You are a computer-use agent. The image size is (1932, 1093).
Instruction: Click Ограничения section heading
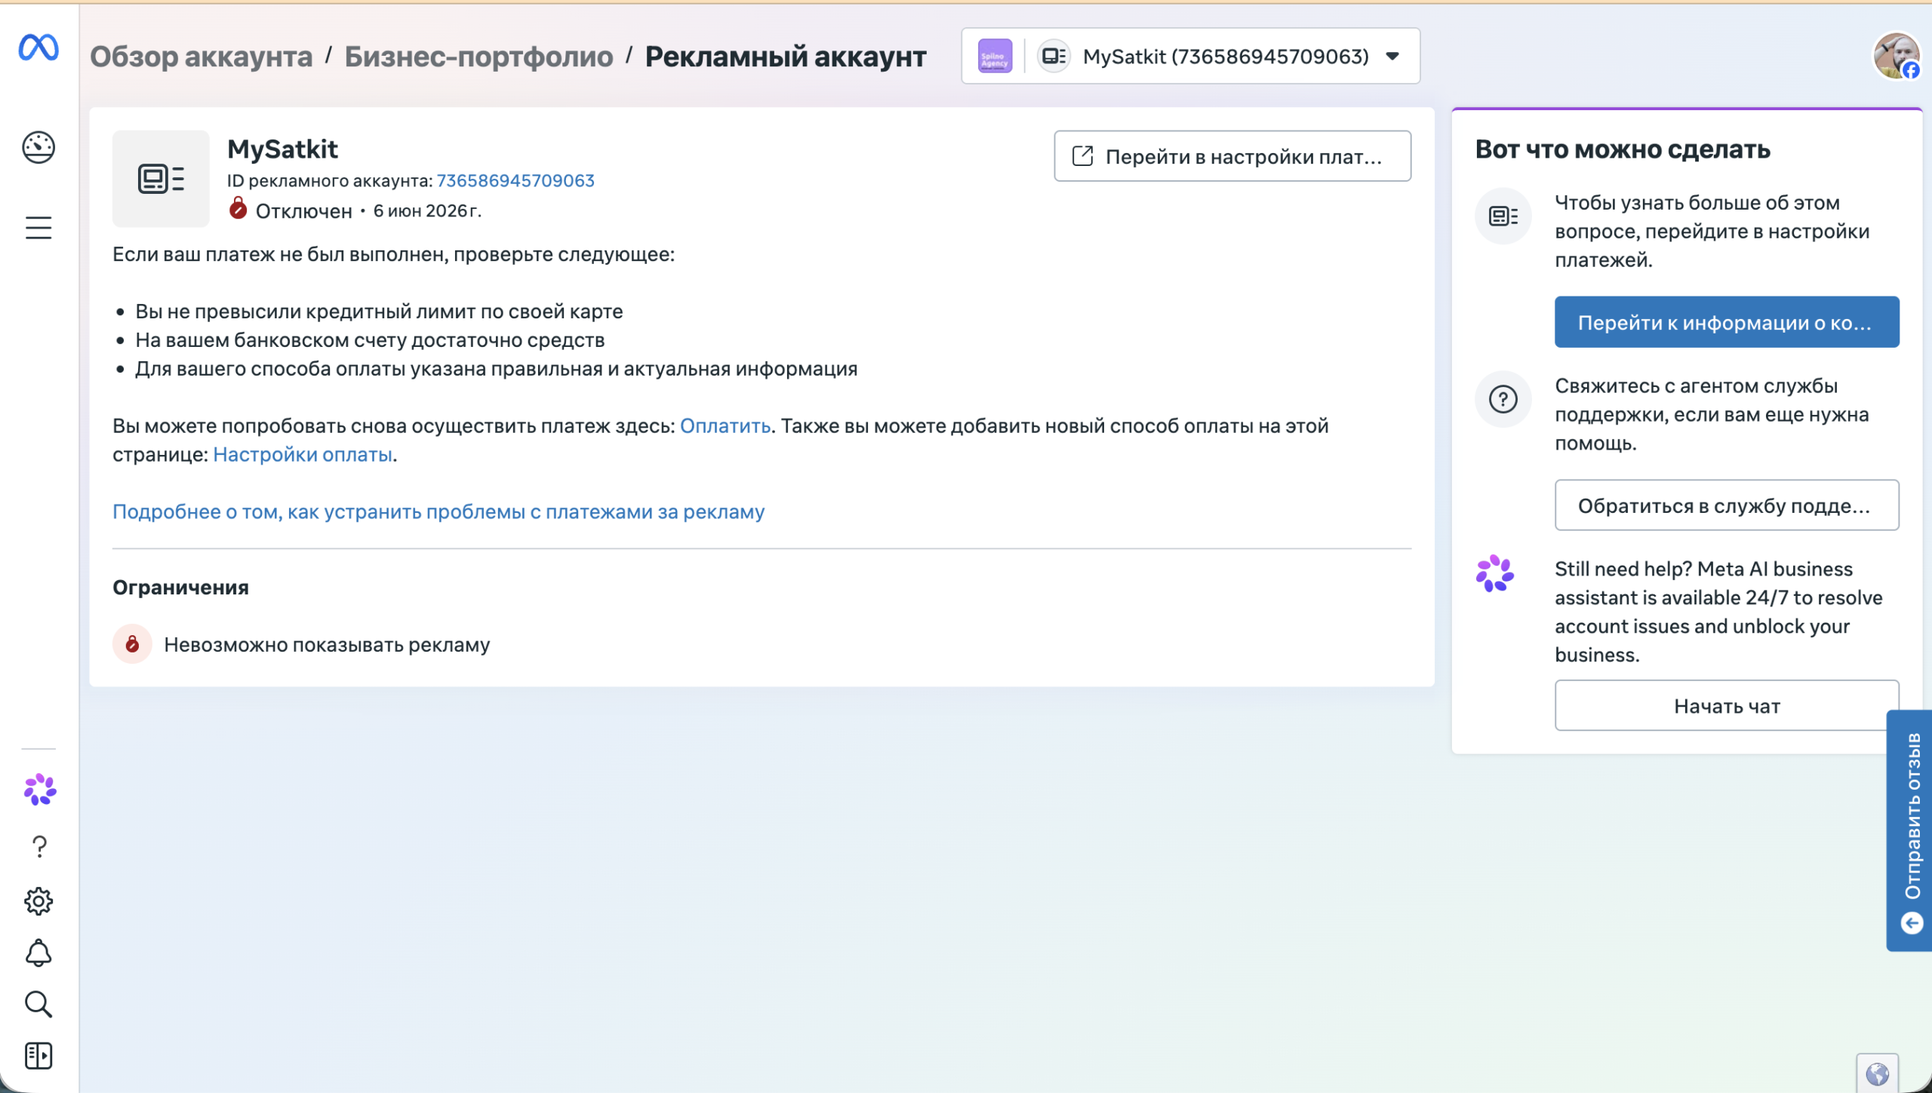pyautogui.click(x=180, y=588)
